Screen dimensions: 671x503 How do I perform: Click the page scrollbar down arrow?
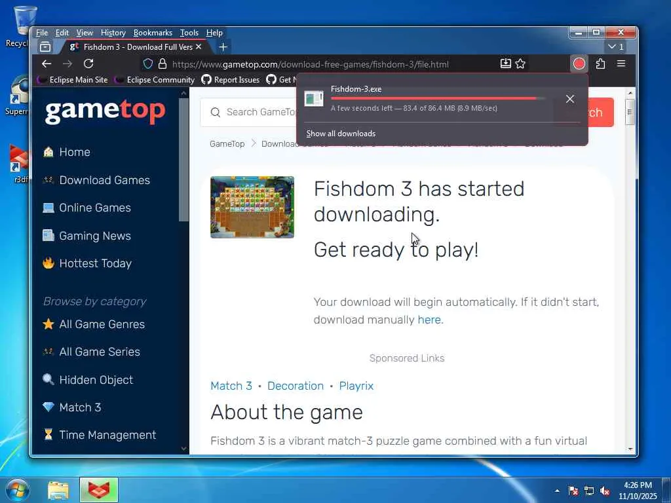tap(630, 449)
